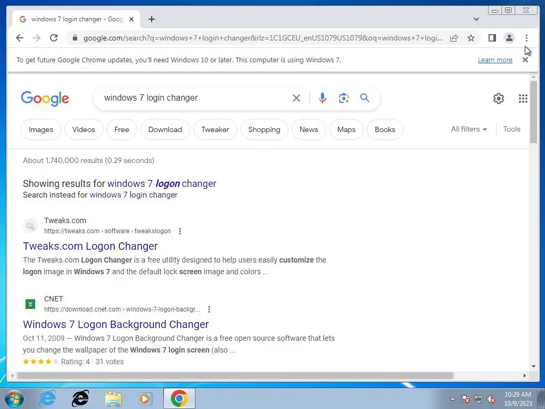Open 'windows 7 logon changer' suggestion link
The image size is (545, 409).
click(x=162, y=183)
